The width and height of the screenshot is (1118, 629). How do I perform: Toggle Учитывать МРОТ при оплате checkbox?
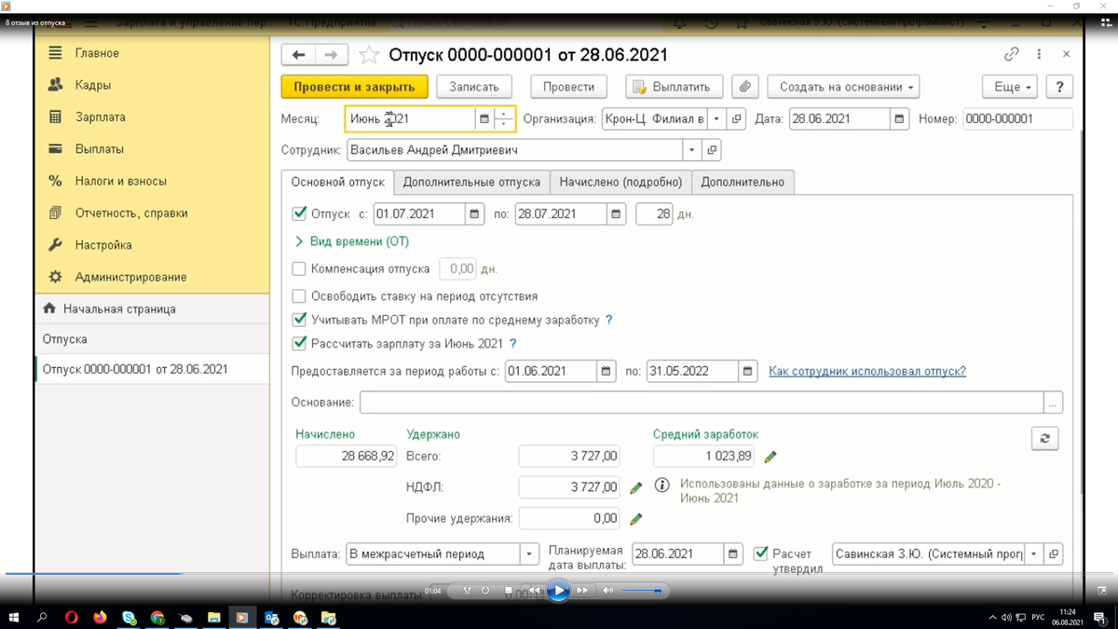pyautogui.click(x=299, y=320)
